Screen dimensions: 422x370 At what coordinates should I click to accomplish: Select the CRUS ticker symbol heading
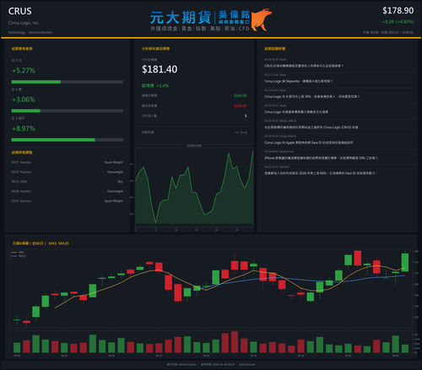click(19, 11)
